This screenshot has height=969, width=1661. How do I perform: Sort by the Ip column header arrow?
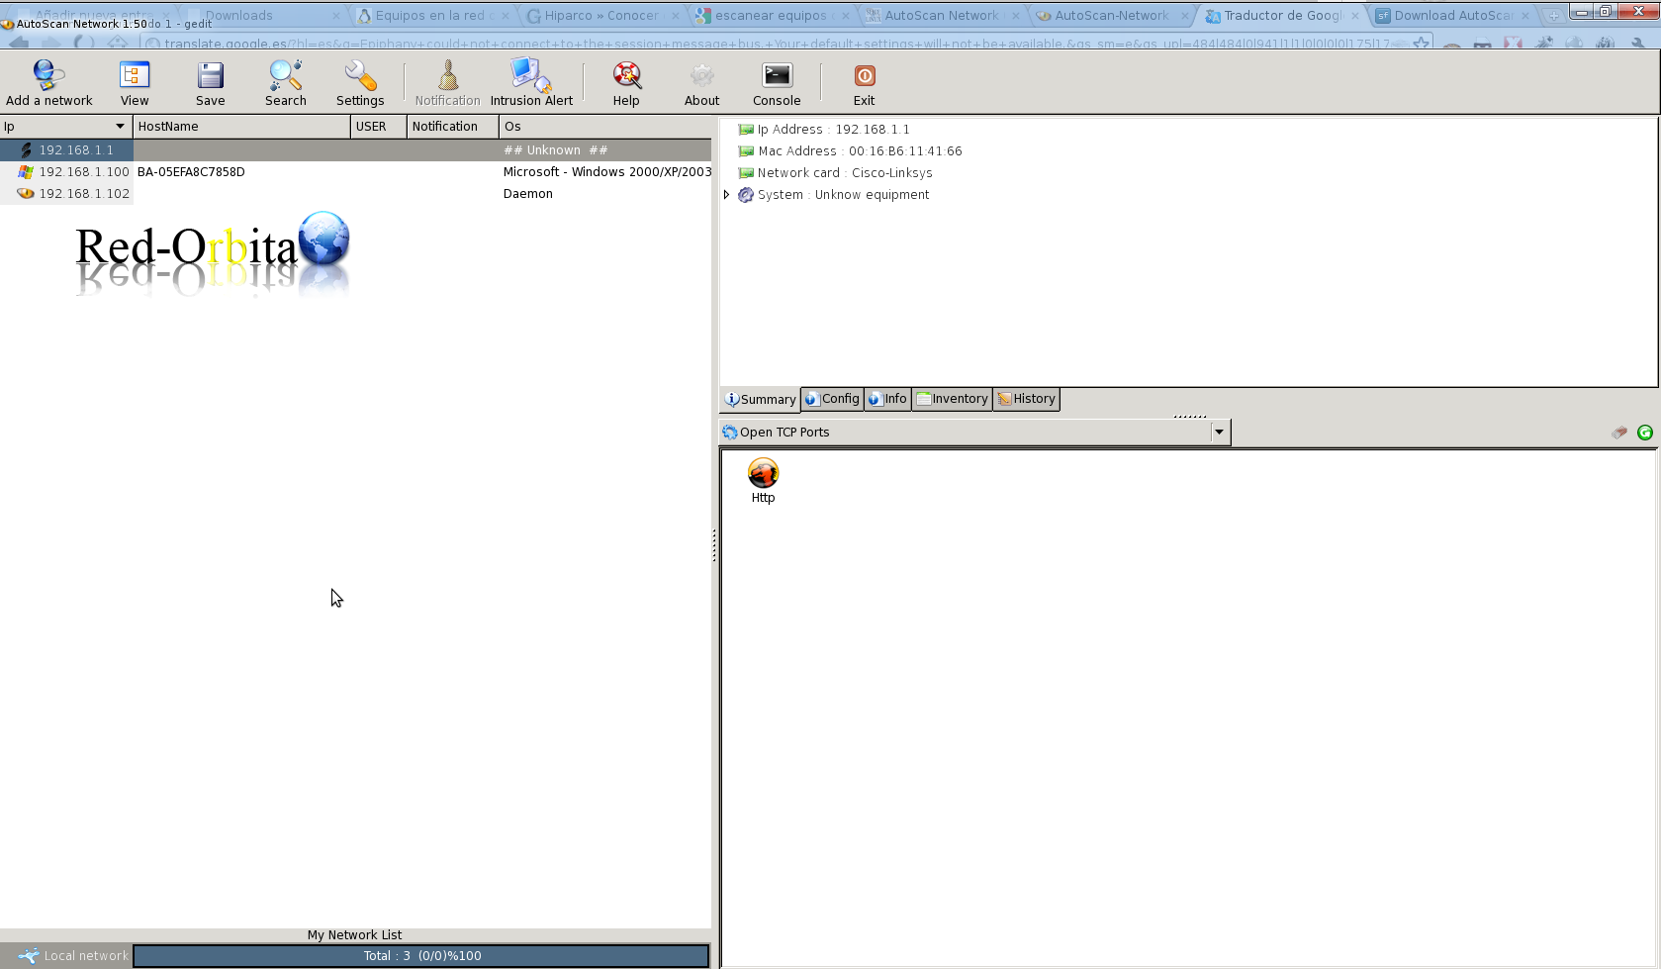click(x=120, y=127)
